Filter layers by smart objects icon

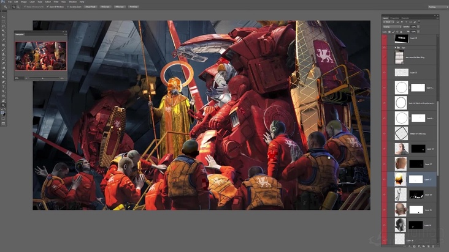[415, 22]
